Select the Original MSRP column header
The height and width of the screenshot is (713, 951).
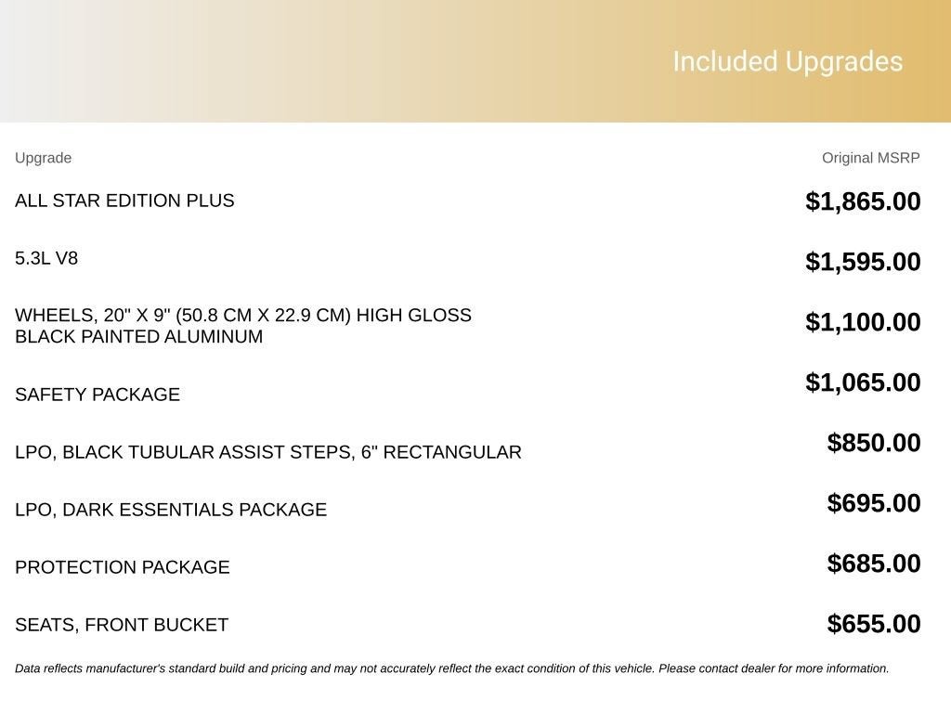(870, 158)
